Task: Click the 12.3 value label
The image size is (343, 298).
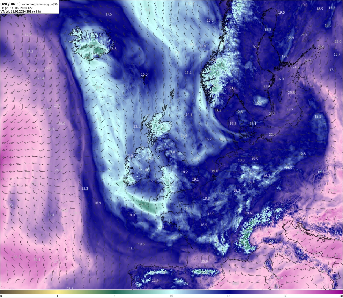Action: tap(318, 117)
